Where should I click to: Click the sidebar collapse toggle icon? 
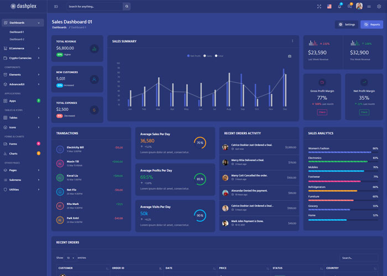[x=56, y=7]
